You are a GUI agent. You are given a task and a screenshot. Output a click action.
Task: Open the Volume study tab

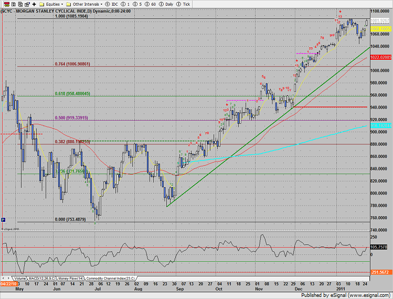(20, 279)
